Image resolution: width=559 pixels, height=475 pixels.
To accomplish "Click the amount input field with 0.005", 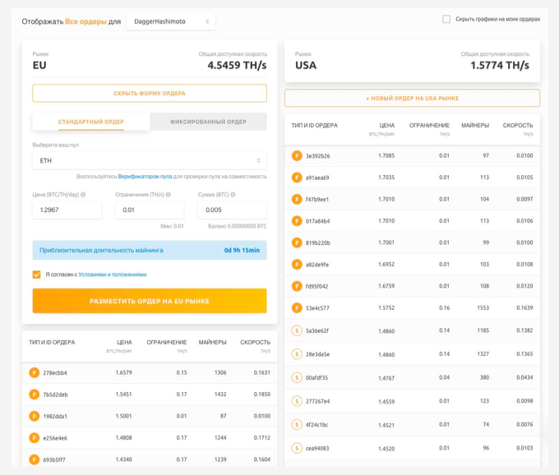I will [232, 210].
